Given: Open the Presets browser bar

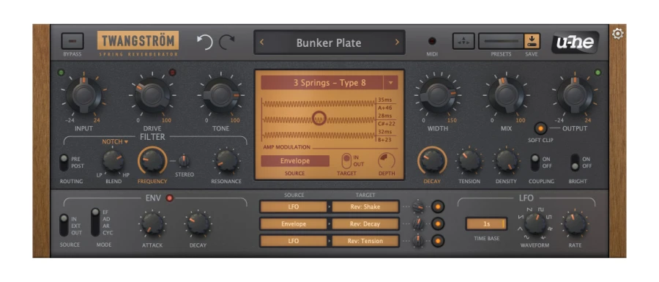Looking at the screenshot, I should (501, 41).
